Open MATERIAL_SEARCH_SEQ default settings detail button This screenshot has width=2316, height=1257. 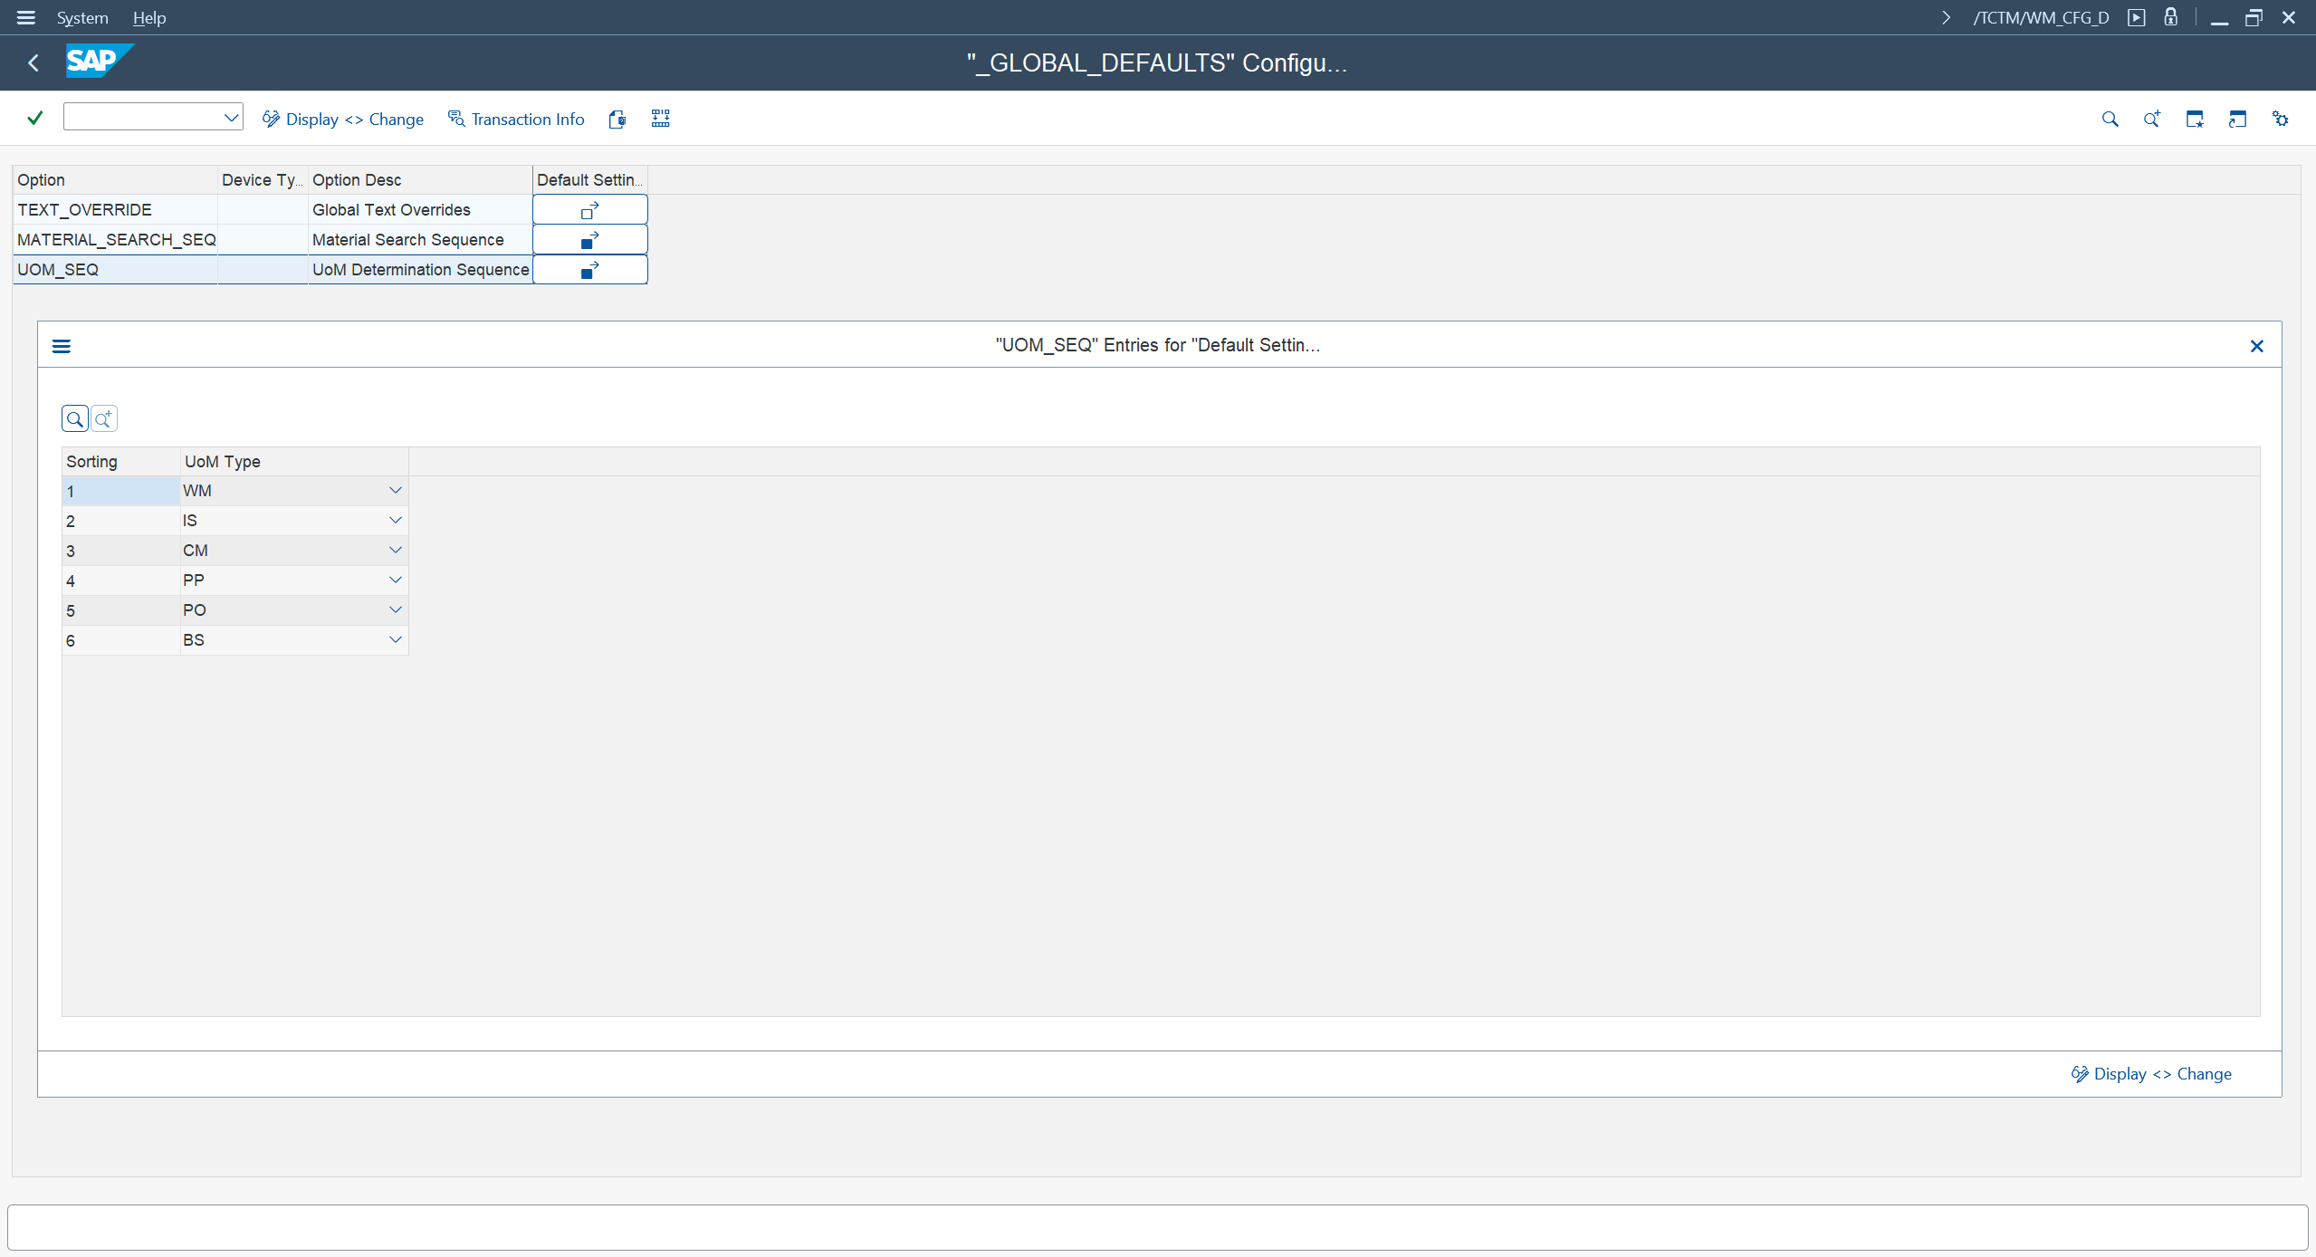[589, 240]
